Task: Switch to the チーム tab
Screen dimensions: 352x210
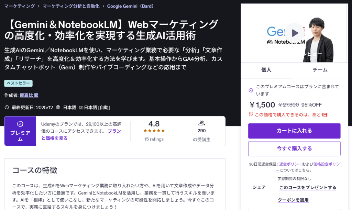Action: [320, 70]
